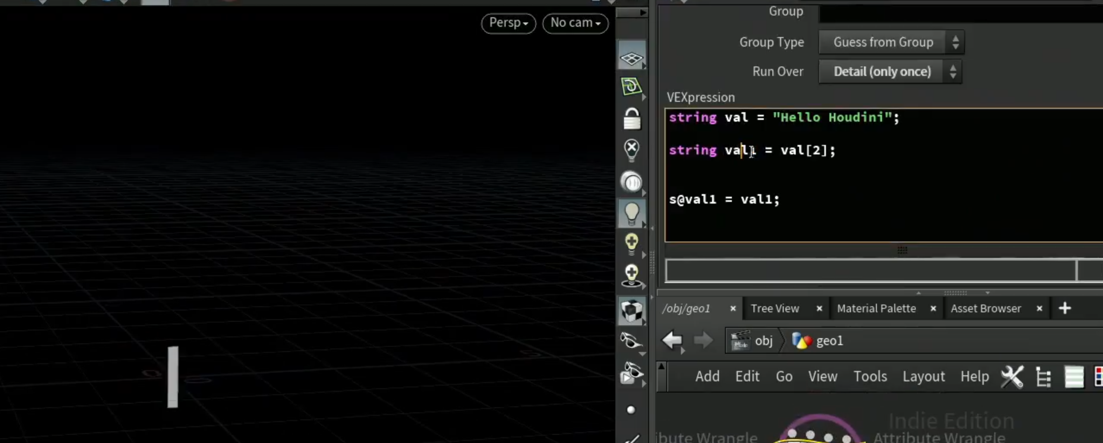1103x443 pixels.
Task: Click the VEXpression label
Action: [700, 97]
